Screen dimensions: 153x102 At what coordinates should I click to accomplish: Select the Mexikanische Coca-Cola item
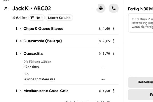pos(46,91)
